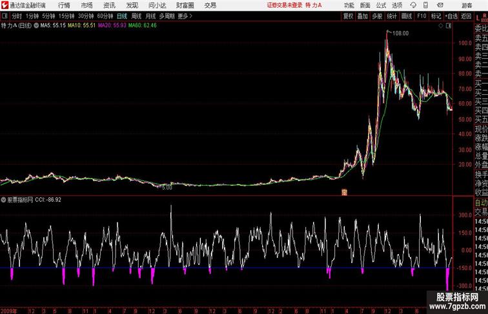The image size is (488, 314).
Task: Click the diamond icon above the chart
Action: tap(441, 26)
